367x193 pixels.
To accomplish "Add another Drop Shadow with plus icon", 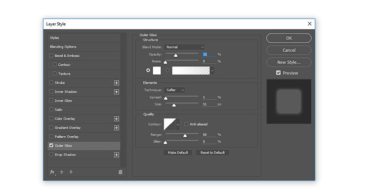I will click(116, 155).
